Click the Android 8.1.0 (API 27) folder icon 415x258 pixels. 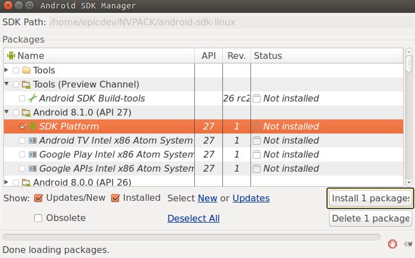(26, 113)
